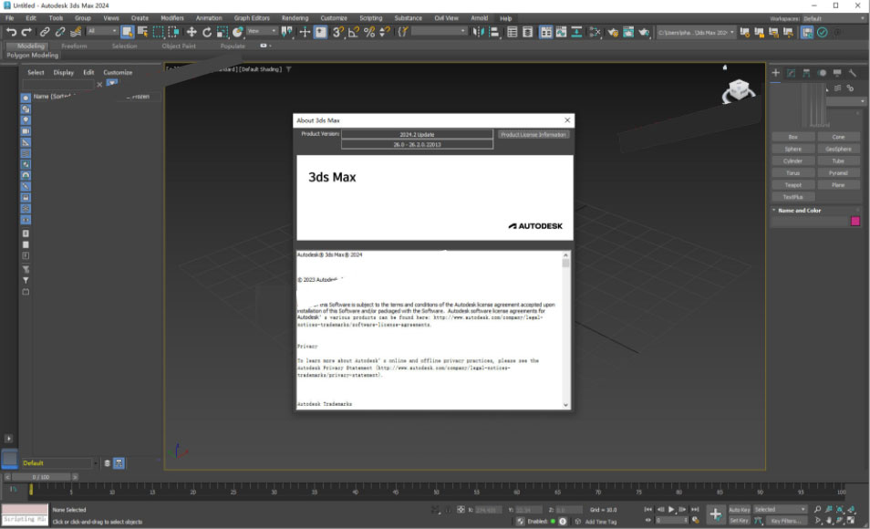870x529 pixels.
Task: Toggle the Layer Explorer icon
Action: coord(528,32)
